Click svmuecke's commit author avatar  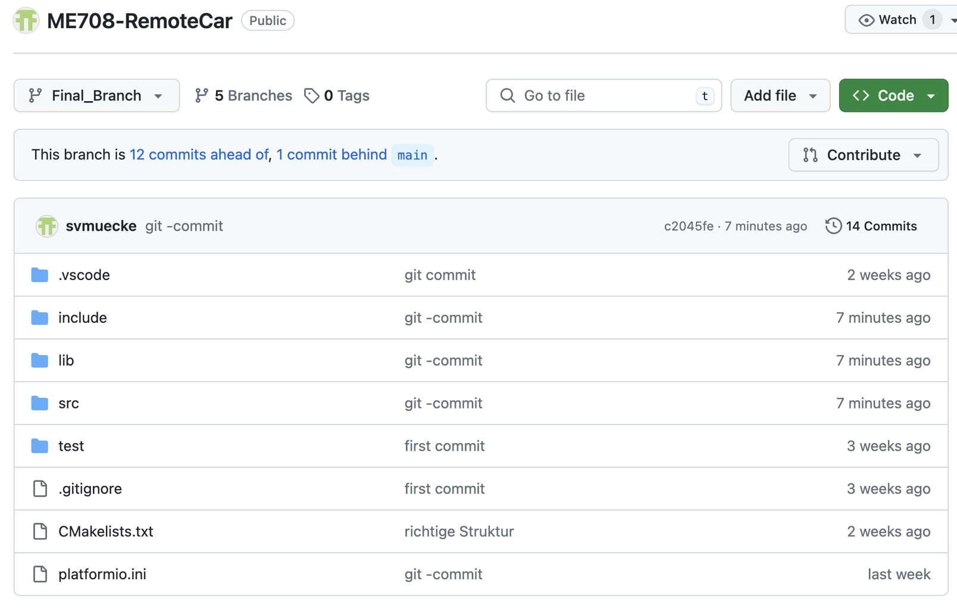click(x=46, y=226)
